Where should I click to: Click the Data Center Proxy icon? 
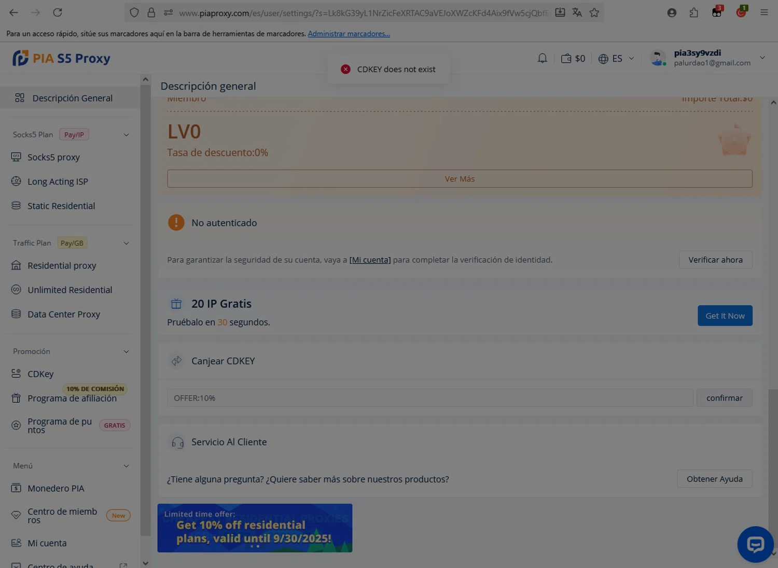click(x=16, y=314)
